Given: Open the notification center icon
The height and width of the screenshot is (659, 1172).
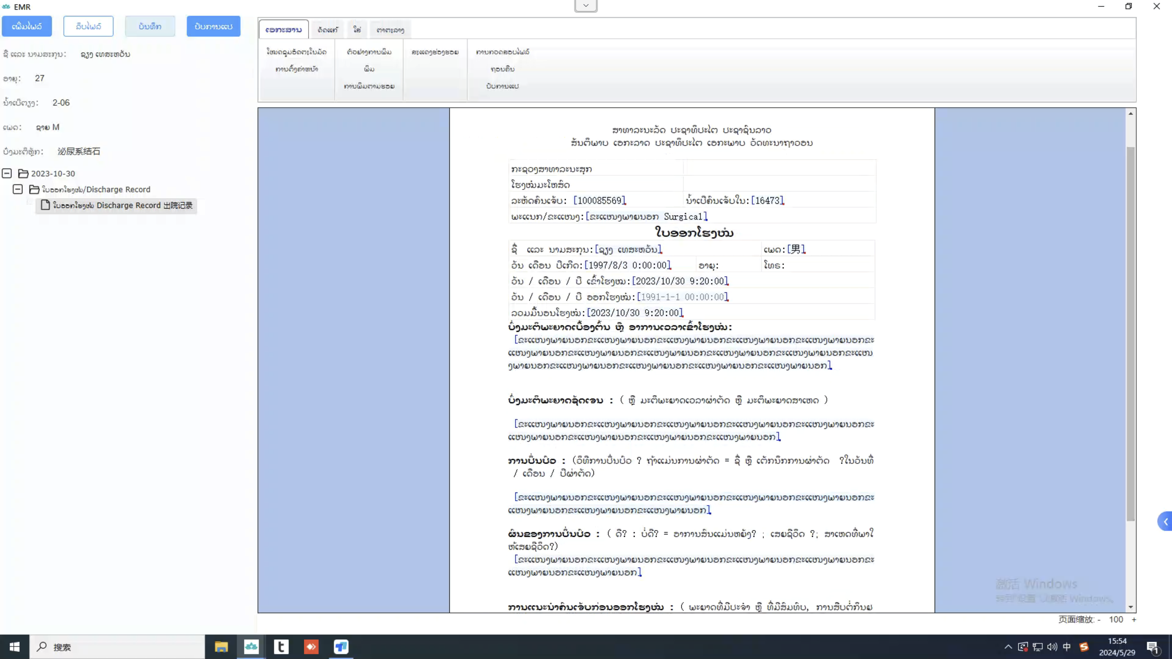Looking at the screenshot, I should click(1152, 647).
